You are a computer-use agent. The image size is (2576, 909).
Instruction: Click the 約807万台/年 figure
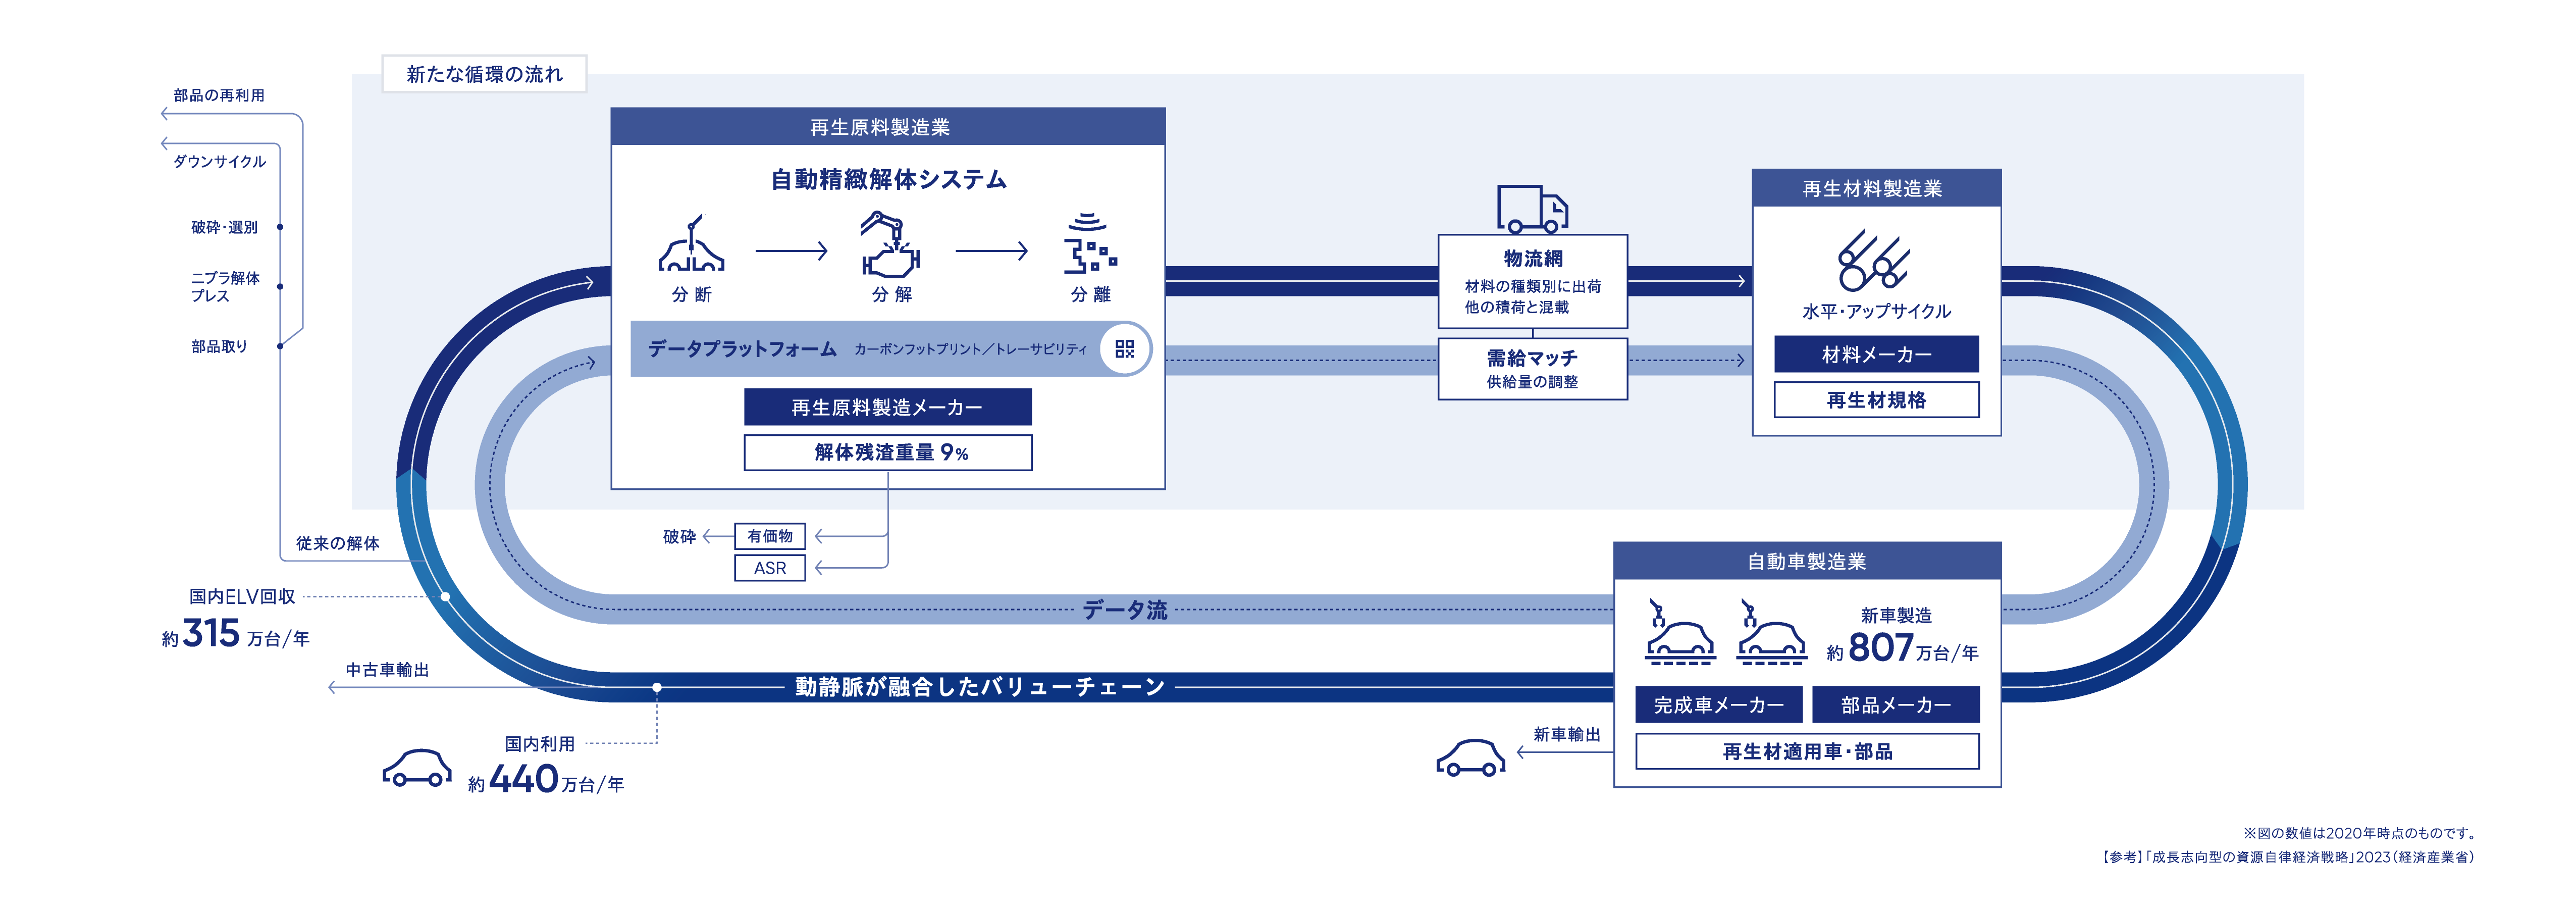(x=1902, y=649)
